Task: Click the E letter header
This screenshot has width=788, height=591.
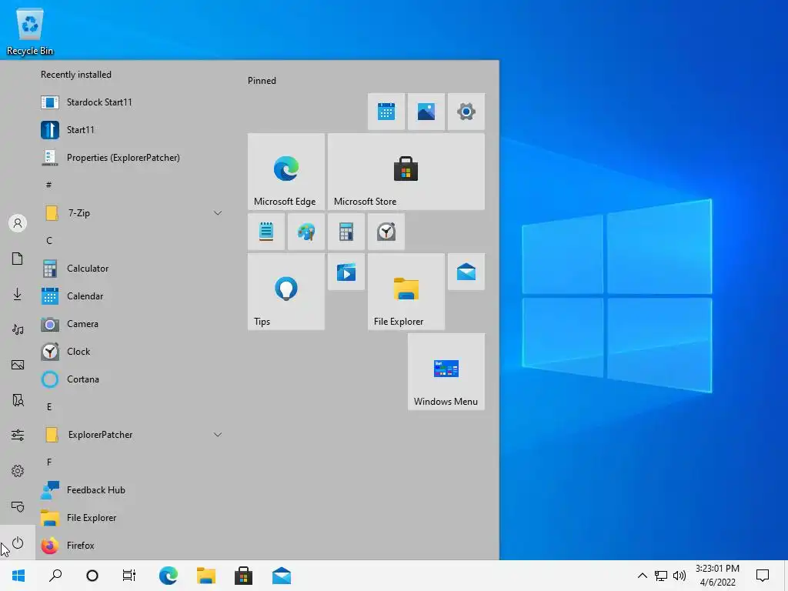Action: pyautogui.click(x=48, y=407)
